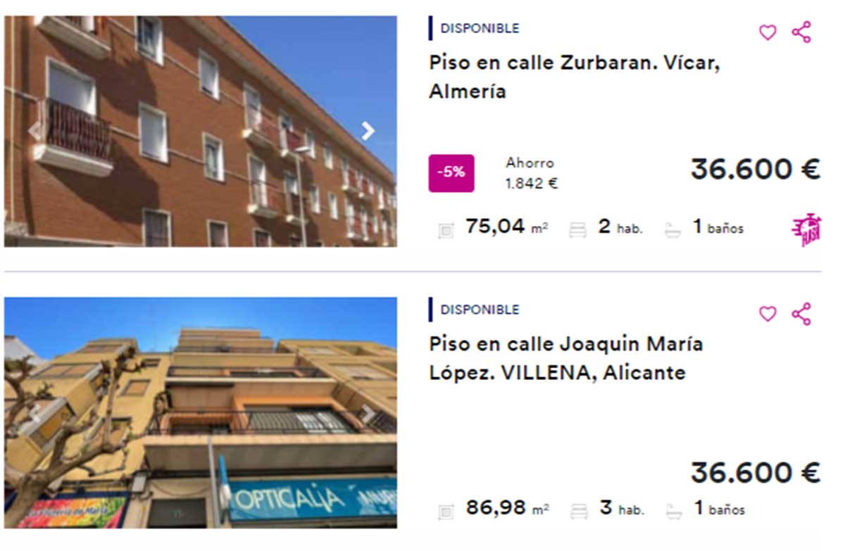Click the first listing's 36.600 € price

pyautogui.click(x=756, y=170)
